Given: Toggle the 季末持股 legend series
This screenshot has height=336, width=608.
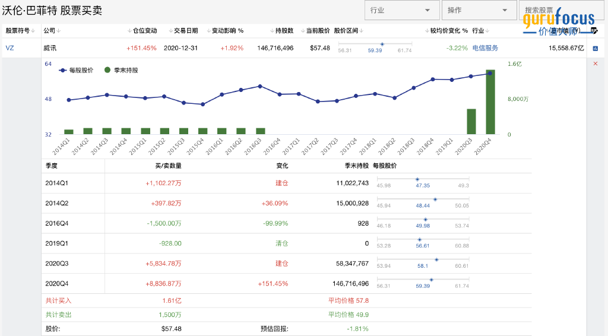Looking at the screenshot, I should tap(121, 70).
